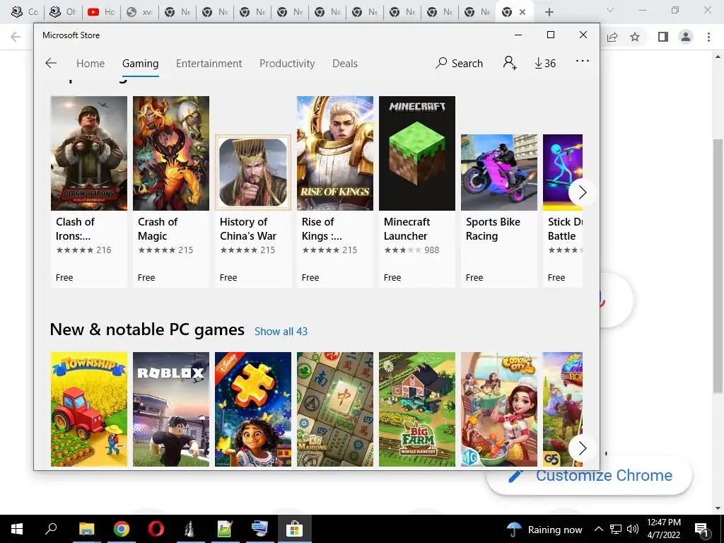Image resolution: width=724 pixels, height=543 pixels.
Task: Launch Opera browser from taskbar
Action: (156, 529)
